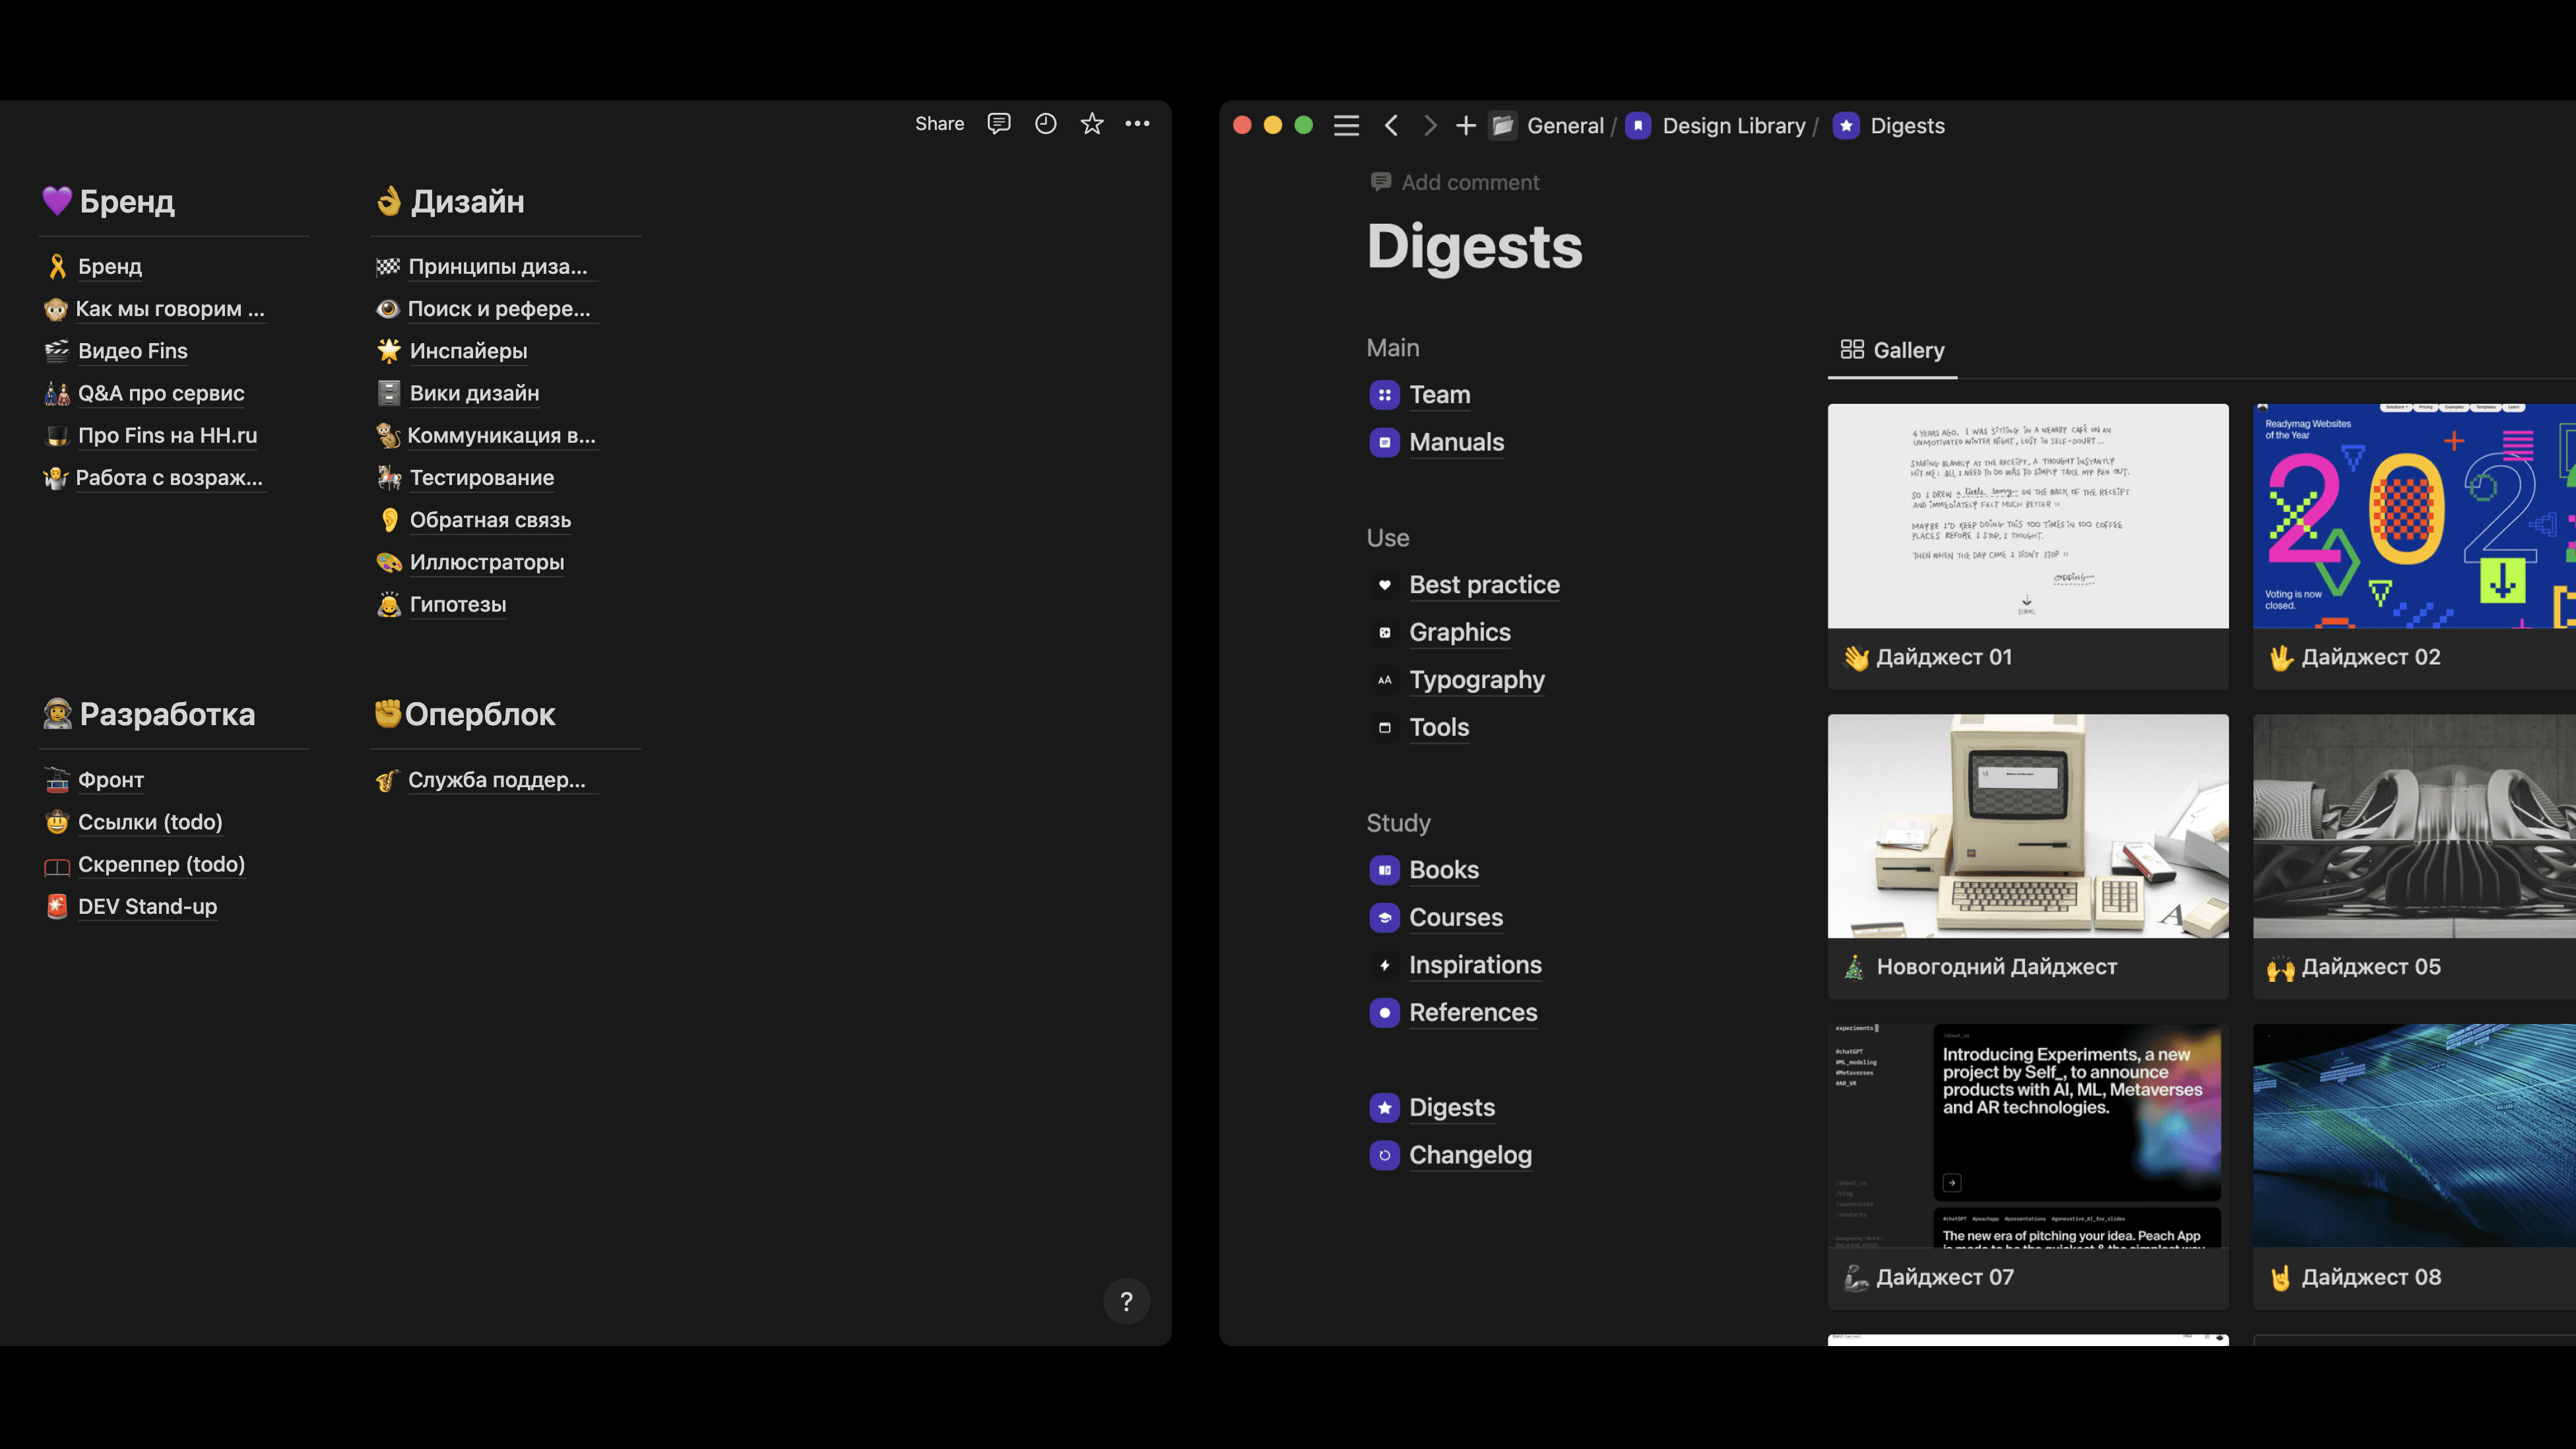Navigate forward with the right arrow icon
The width and height of the screenshot is (2576, 1449).
pyautogui.click(x=1429, y=125)
